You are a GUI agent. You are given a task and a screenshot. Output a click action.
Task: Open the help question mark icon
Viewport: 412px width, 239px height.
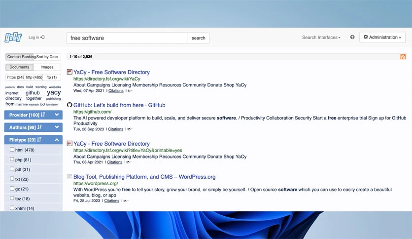(x=352, y=37)
